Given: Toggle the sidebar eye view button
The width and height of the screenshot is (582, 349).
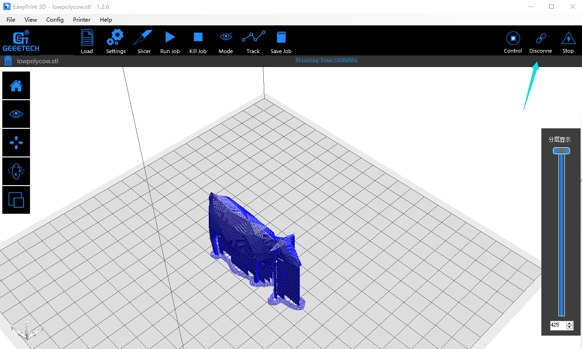Looking at the screenshot, I should coord(16,114).
